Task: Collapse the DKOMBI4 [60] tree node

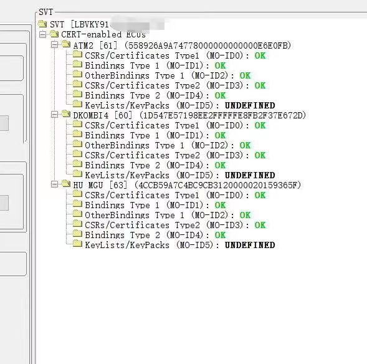Action: tap(54, 115)
